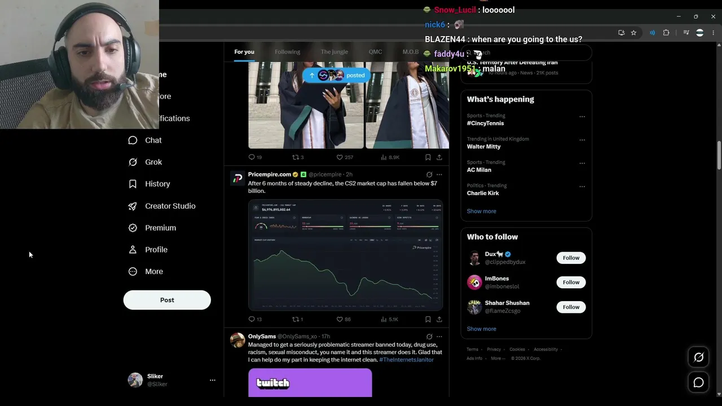Show more under What's happening
The image size is (722, 406).
[x=482, y=211]
